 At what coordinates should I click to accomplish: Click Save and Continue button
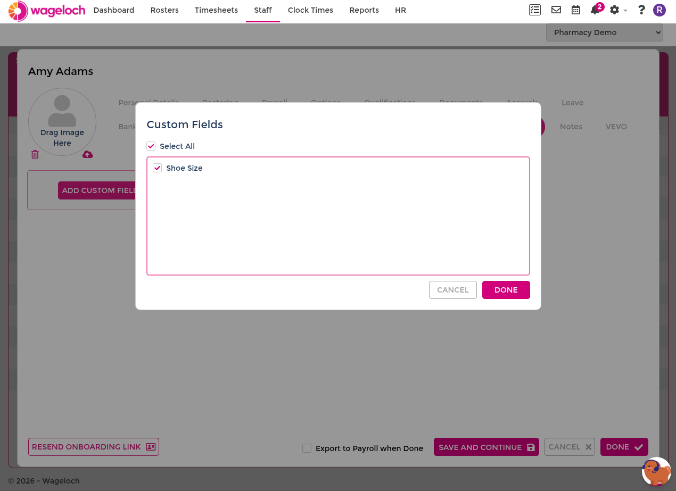click(x=487, y=447)
